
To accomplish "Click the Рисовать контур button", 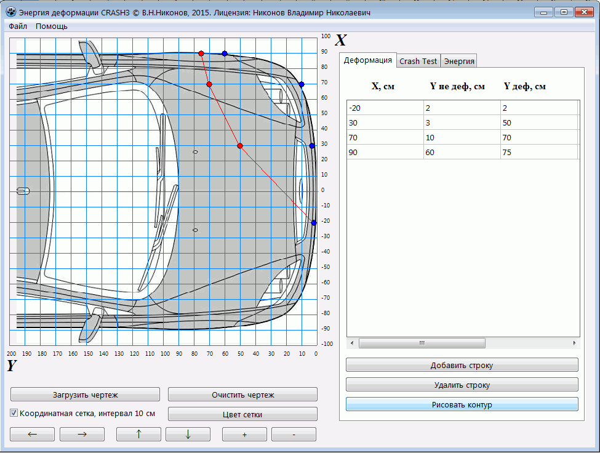I will click(462, 405).
